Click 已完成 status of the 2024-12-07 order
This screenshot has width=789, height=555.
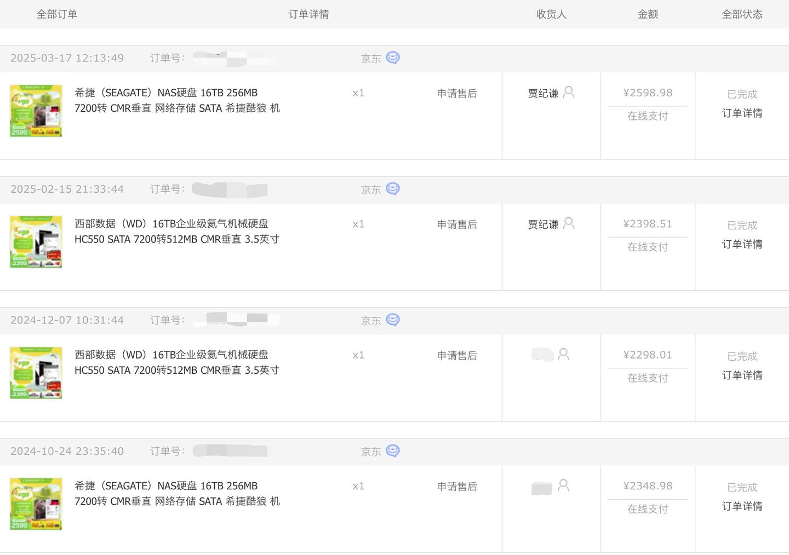pos(742,356)
